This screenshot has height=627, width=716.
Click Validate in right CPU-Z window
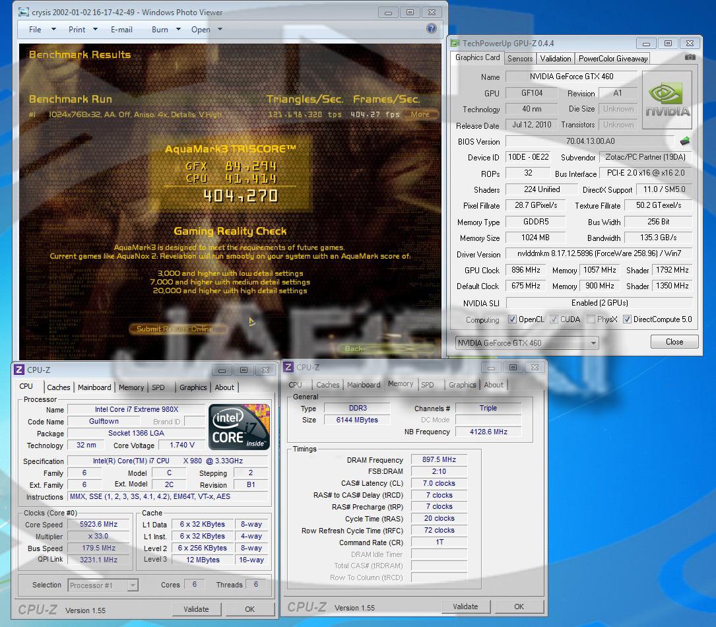tap(466, 607)
